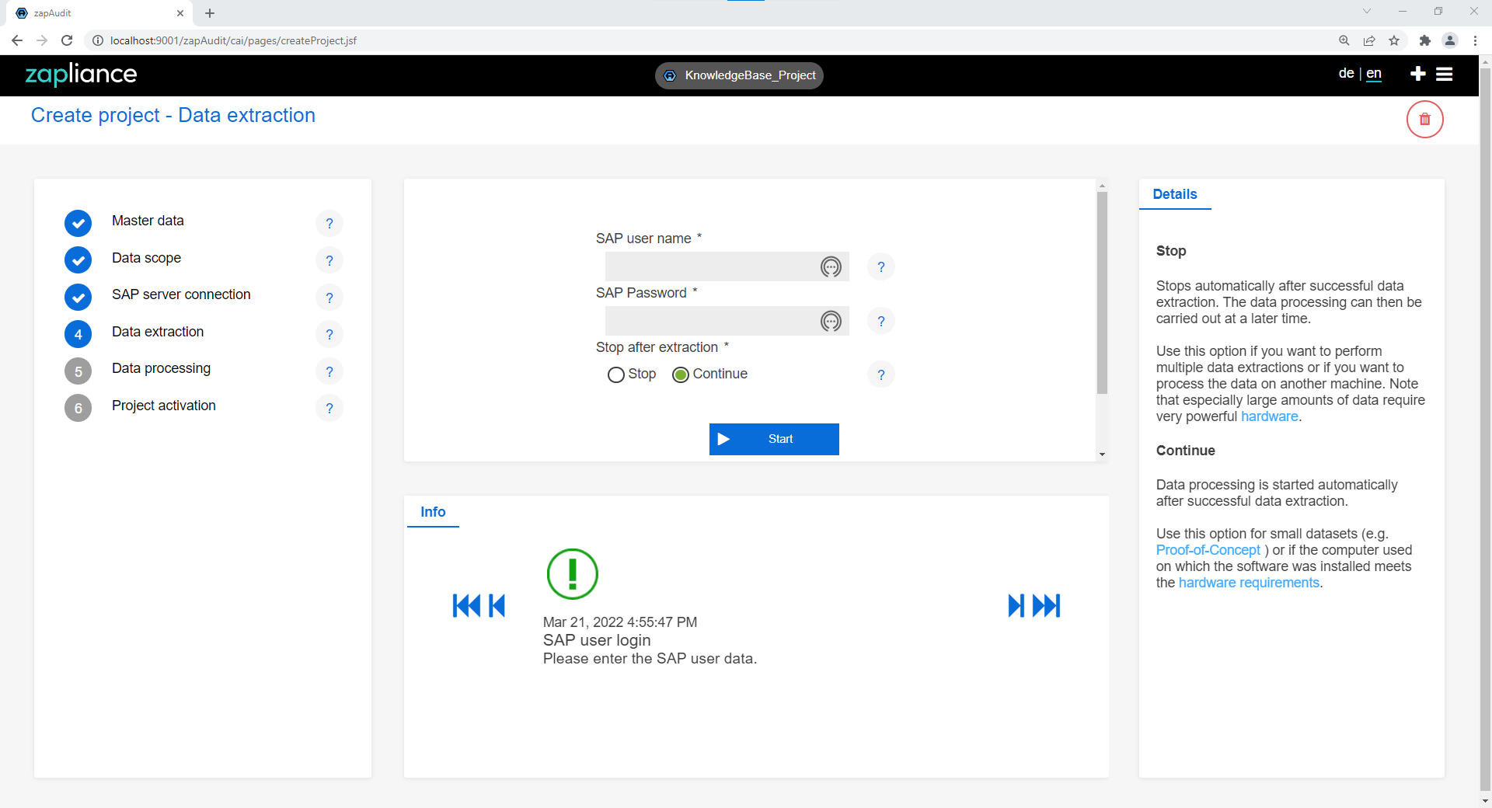Open browser profile avatar icon
This screenshot has width=1492, height=808.
[1450, 40]
